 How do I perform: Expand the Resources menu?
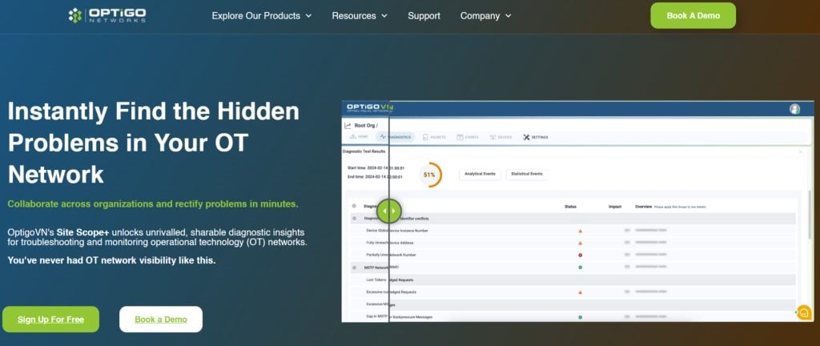[360, 16]
